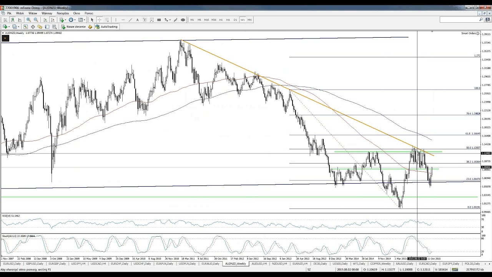The image size is (492, 277).
Task: Expand the new chart dropdown arrow
Action: 9,27
